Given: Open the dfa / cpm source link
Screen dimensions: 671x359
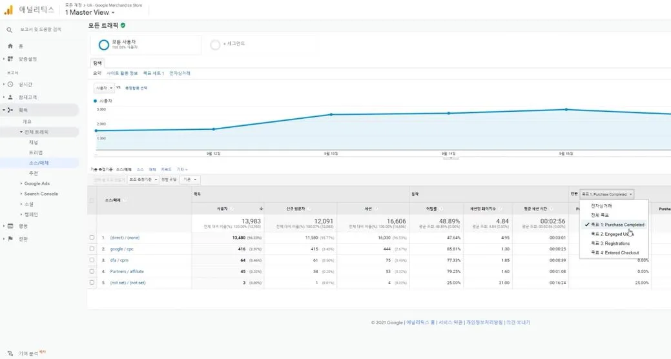Looking at the screenshot, I should point(119,260).
